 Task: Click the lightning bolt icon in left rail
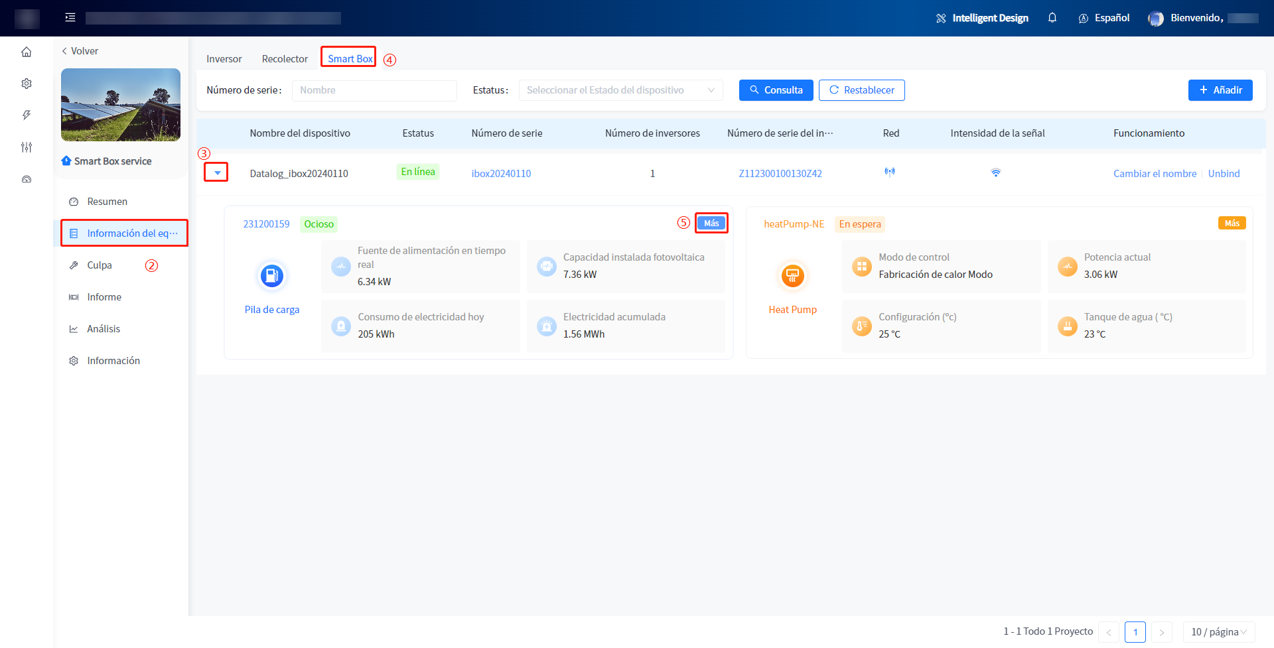coord(27,115)
